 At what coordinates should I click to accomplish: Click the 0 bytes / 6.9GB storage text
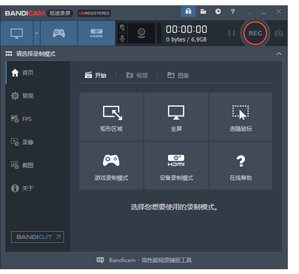(x=186, y=40)
